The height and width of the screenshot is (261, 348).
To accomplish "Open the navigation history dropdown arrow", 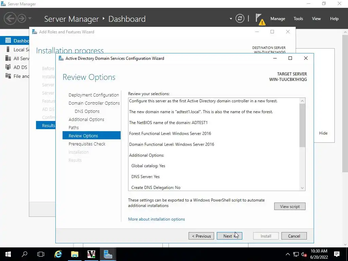I will coord(30,18).
